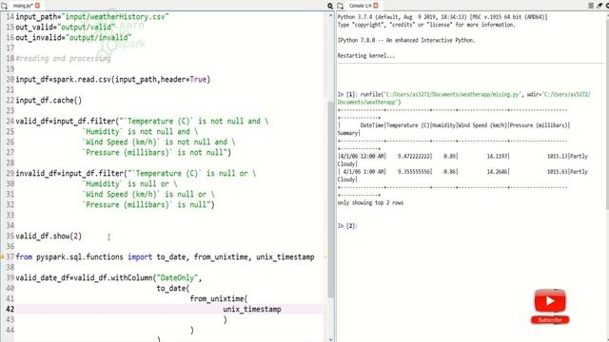Screen dimensions: 609x342
Task: Click the #reading and processing comment
Action: pyautogui.click(x=64, y=59)
